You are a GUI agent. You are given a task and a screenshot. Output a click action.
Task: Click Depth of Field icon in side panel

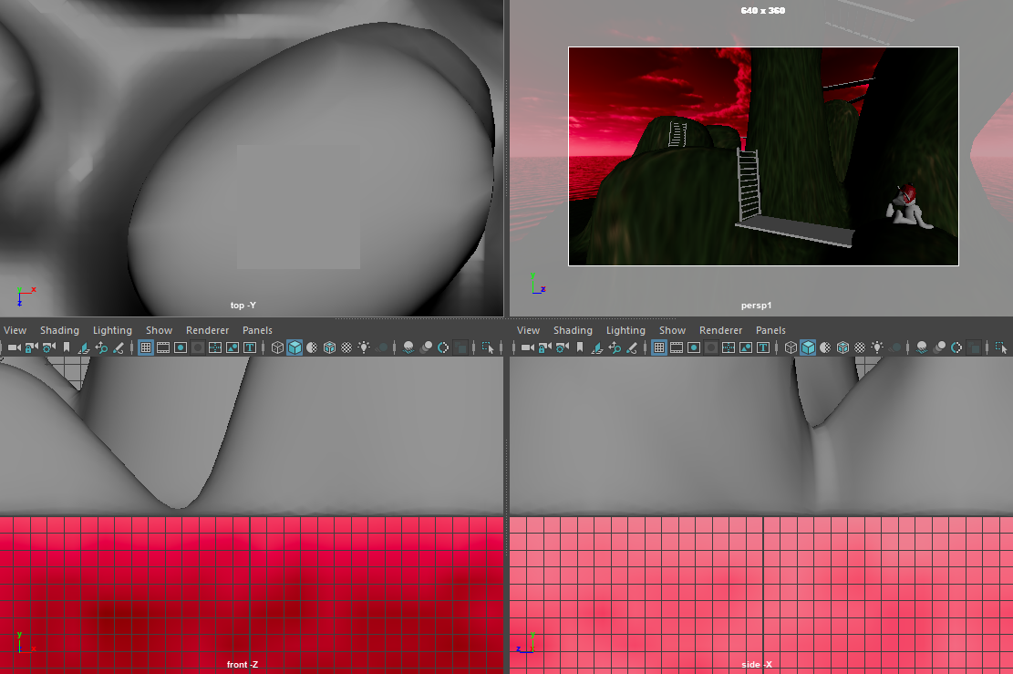pyautogui.click(x=974, y=347)
